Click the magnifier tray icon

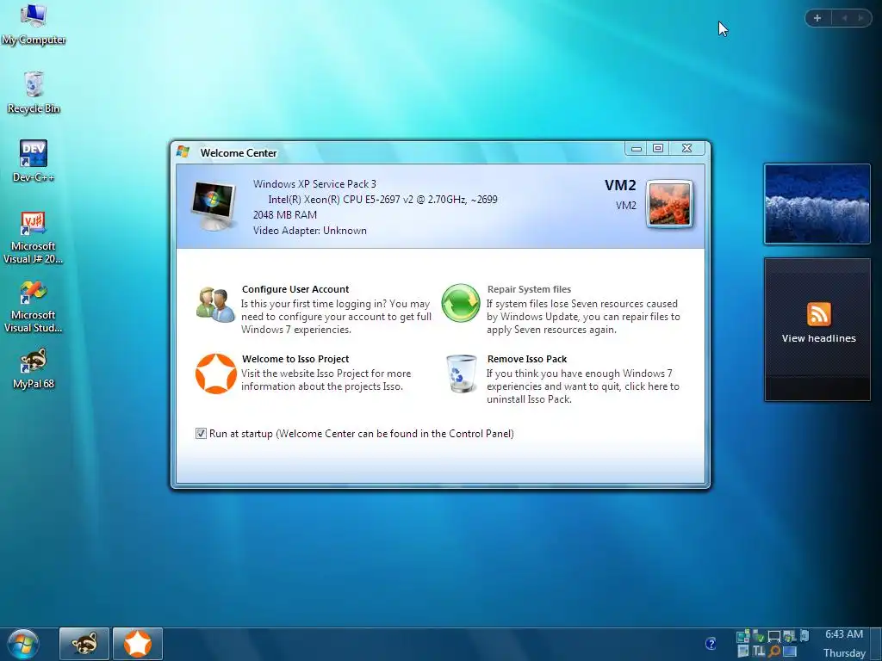pyautogui.click(x=774, y=652)
